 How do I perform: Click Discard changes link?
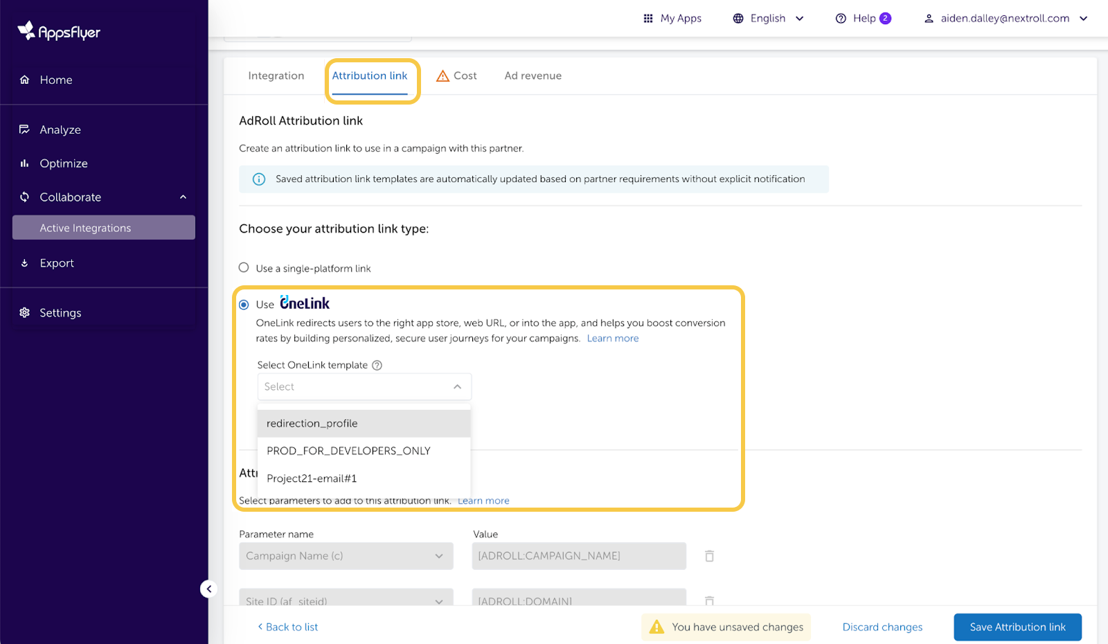click(882, 627)
